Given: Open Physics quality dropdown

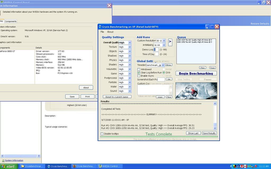Looking at the screenshot, I should point(130,60).
